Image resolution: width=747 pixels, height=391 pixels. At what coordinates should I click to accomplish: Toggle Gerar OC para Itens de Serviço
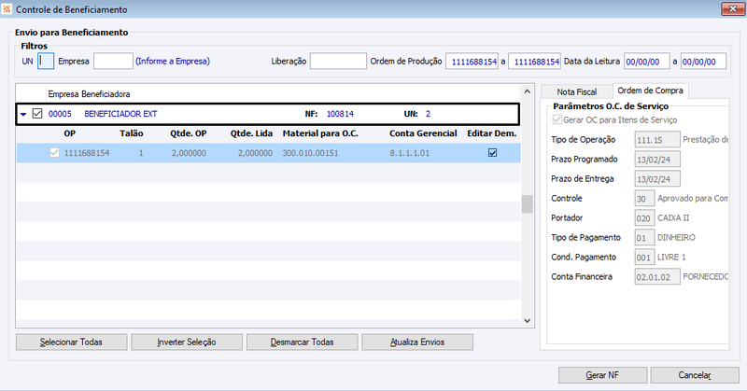tap(557, 119)
